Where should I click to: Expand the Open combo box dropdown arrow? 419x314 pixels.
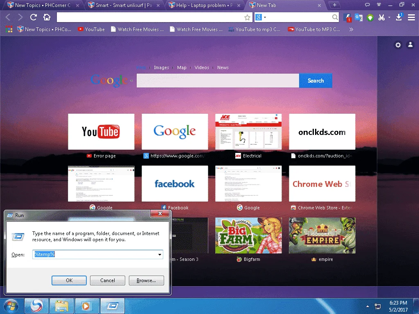[160, 254]
